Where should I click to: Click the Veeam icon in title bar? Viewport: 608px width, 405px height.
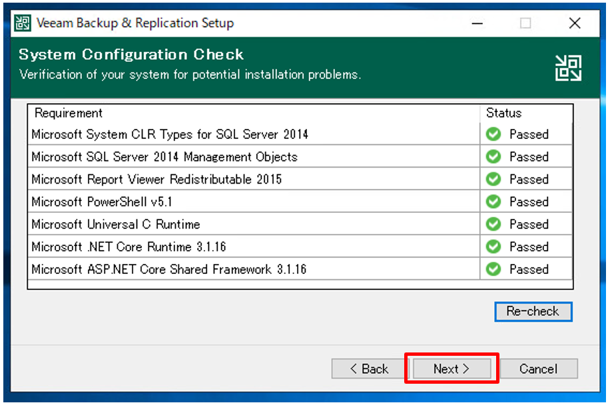(x=23, y=23)
